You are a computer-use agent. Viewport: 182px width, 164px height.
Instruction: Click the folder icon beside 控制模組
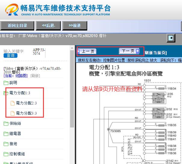pos(6,154)
